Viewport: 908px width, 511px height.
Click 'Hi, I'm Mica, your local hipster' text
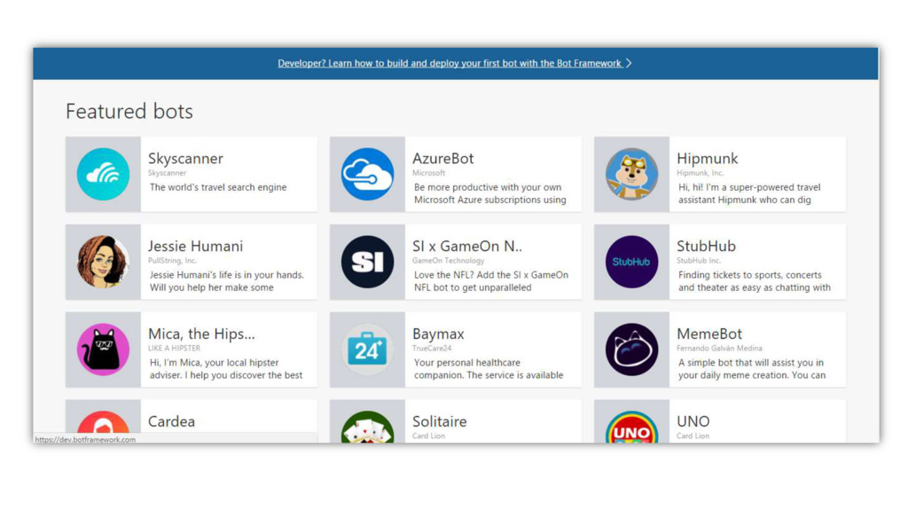click(226, 369)
